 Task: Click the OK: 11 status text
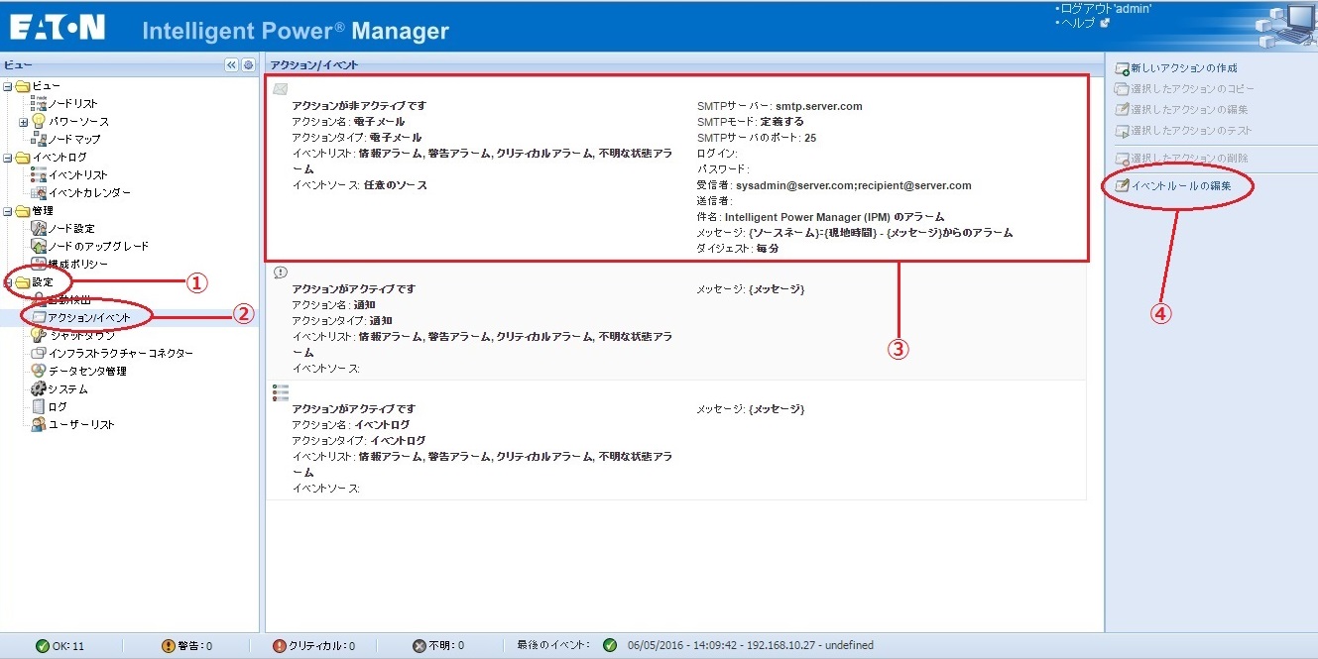67,646
